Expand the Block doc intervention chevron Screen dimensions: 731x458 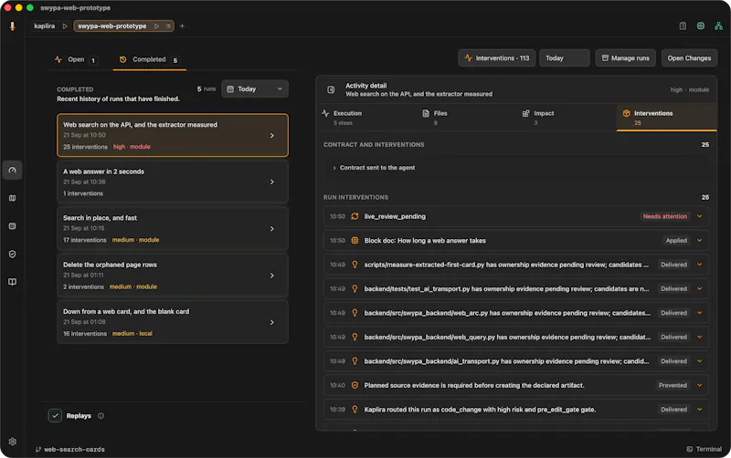tap(699, 241)
